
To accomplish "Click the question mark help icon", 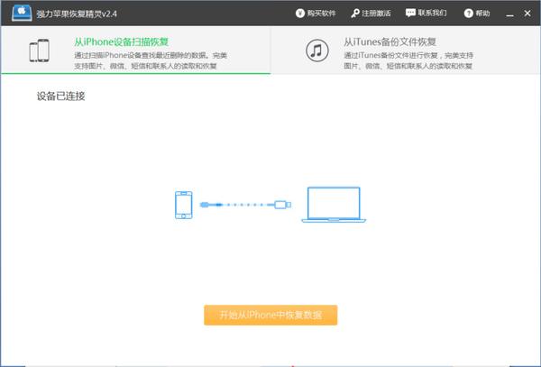I will pyautogui.click(x=468, y=14).
